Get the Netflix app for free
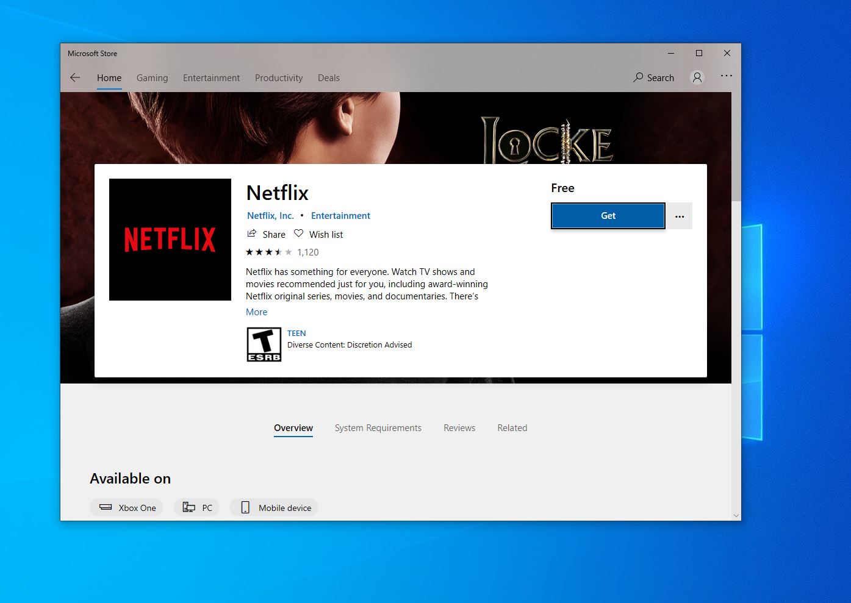This screenshot has width=851, height=603. 607,215
